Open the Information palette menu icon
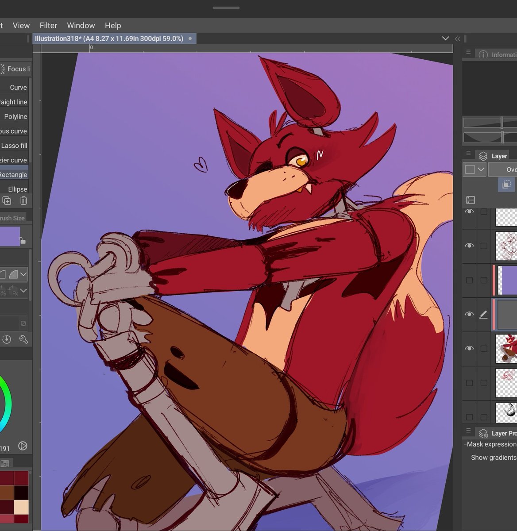 pyautogui.click(x=468, y=52)
